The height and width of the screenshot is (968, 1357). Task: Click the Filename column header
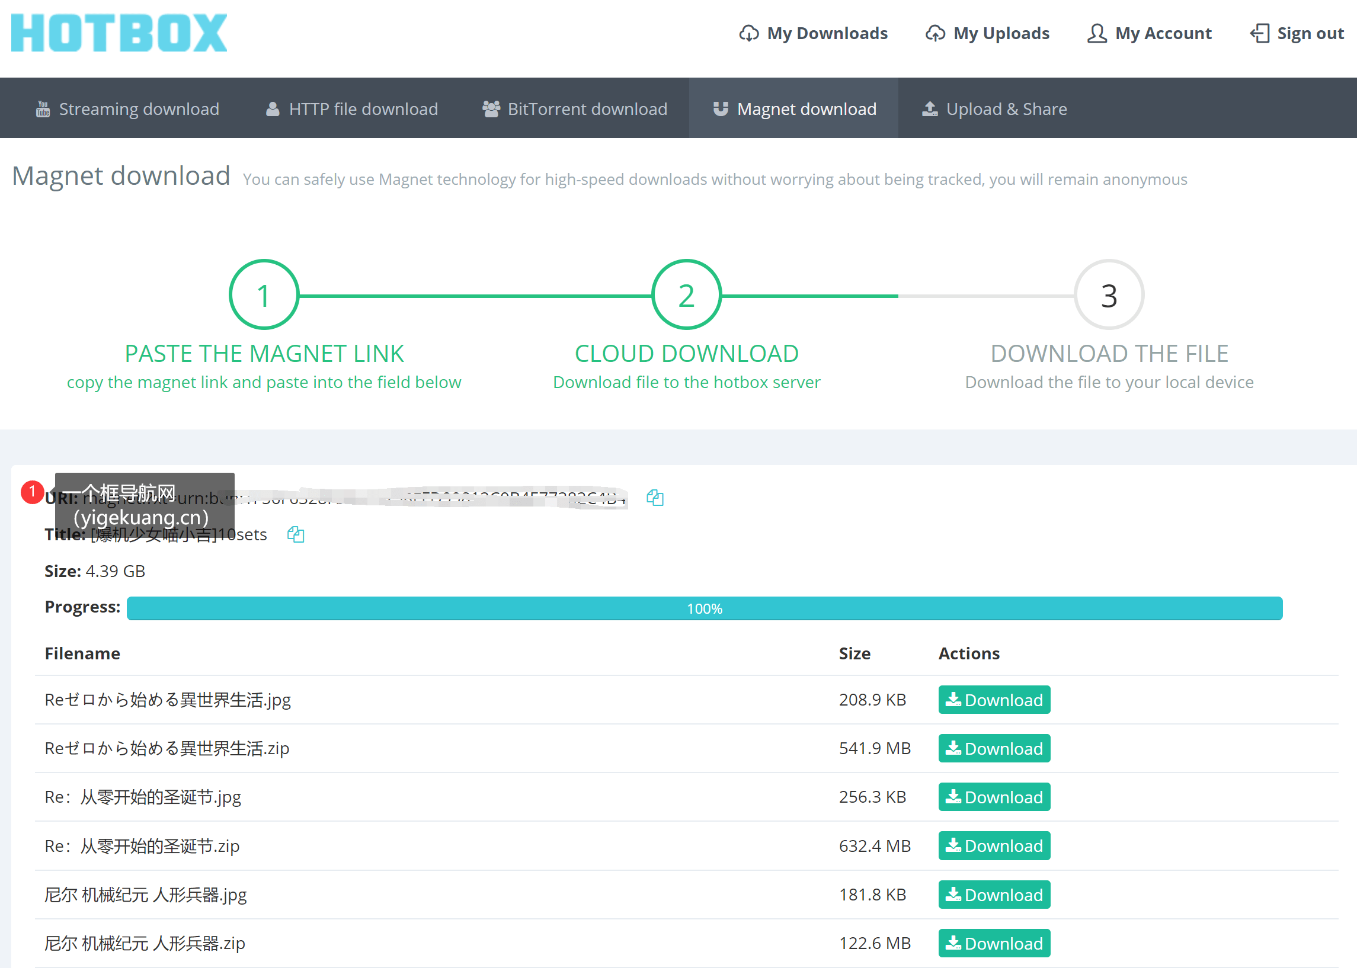82,654
